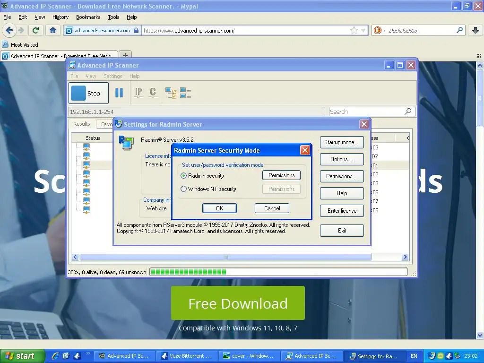This screenshot has width=484, height=363.
Task: Stop the IP scan
Action: (88, 93)
